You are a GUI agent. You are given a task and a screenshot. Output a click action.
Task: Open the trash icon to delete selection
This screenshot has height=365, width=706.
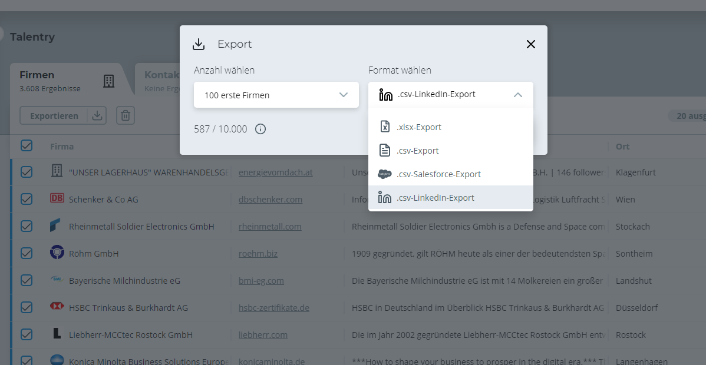[x=125, y=115]
